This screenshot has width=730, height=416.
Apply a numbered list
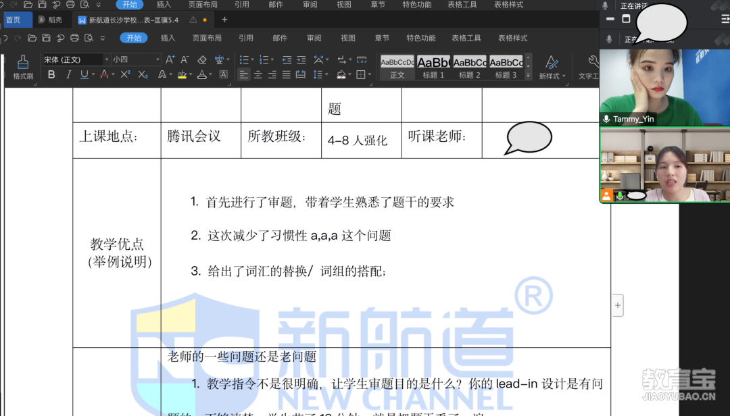point(264,59)
